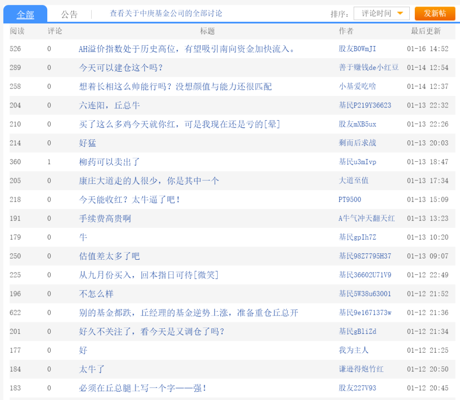Open post 今天可以建仓这个吗？
The image size is (460, 400).
[121, 67]
